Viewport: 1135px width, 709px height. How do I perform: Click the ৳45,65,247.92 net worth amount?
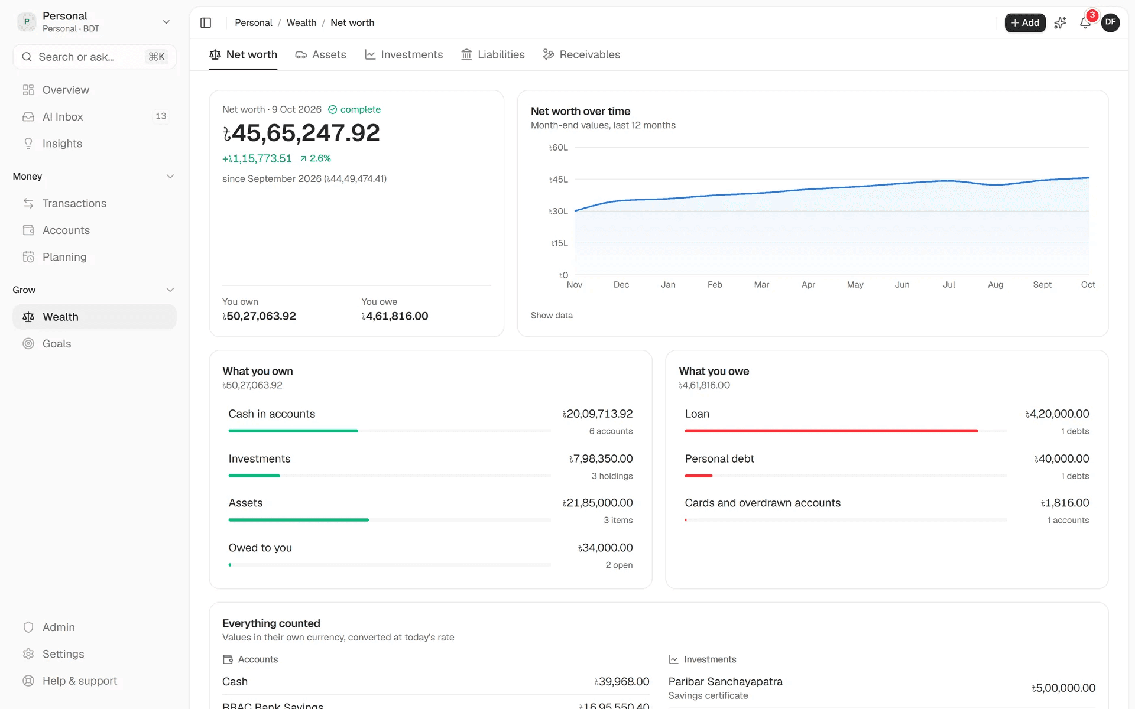tap(301, 133)
